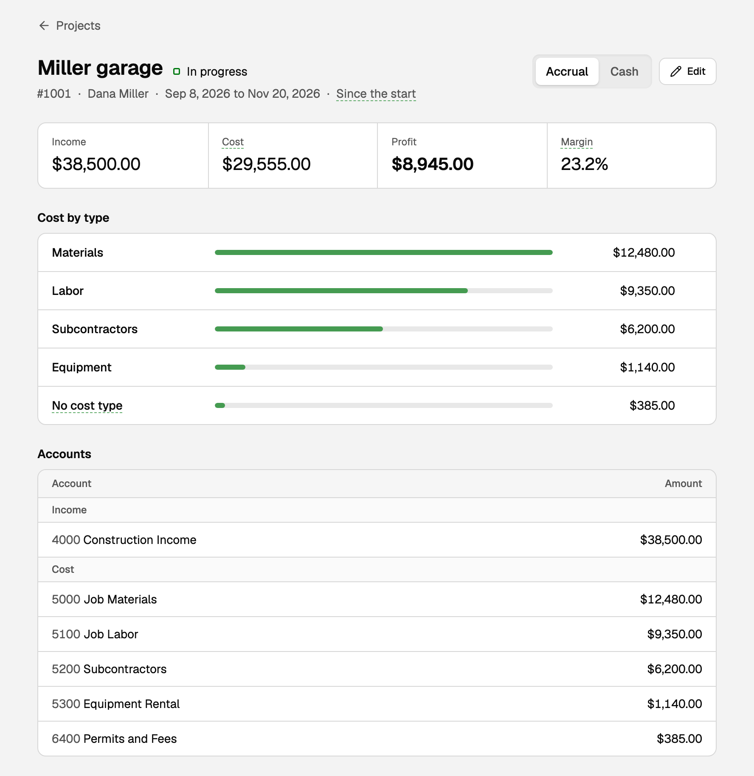Click the Cost label in summary card
This screenshot has width=754, height=776.
(x=233, y=142)
